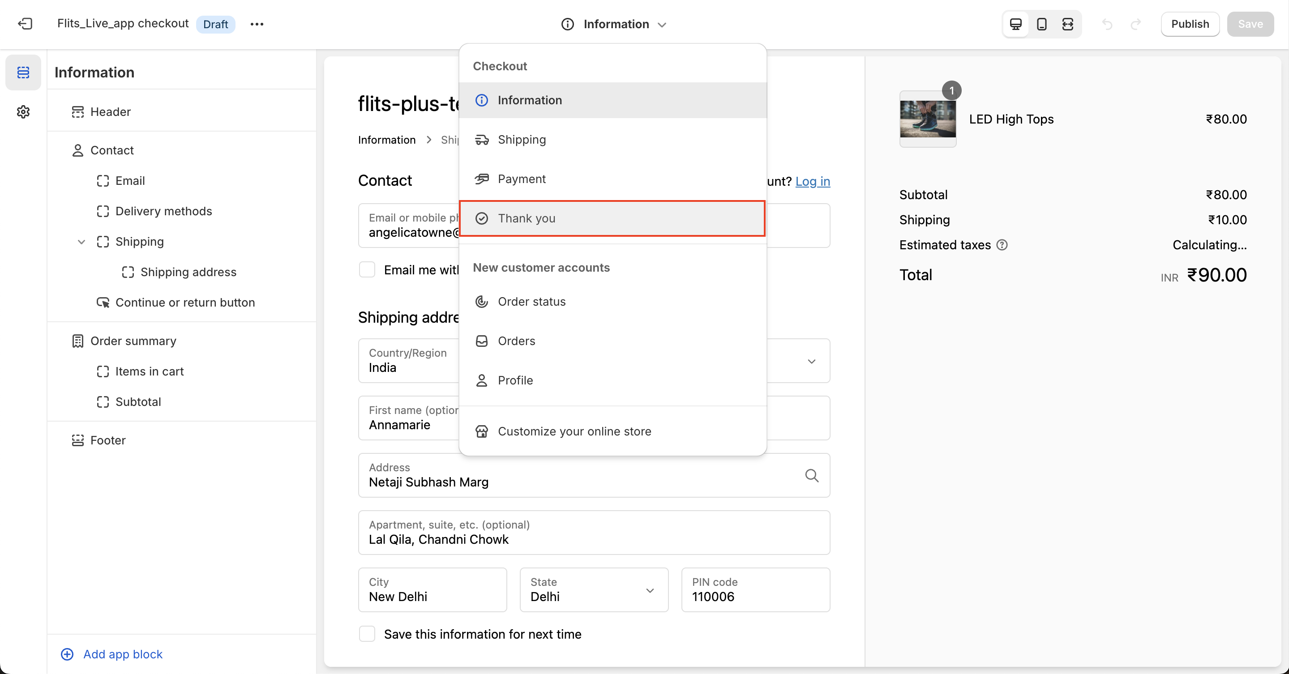Image resolution: width=1289 pixels, height=674 pixels.
Task: Switch to desktop preview icon
Action: (1015, 24)
